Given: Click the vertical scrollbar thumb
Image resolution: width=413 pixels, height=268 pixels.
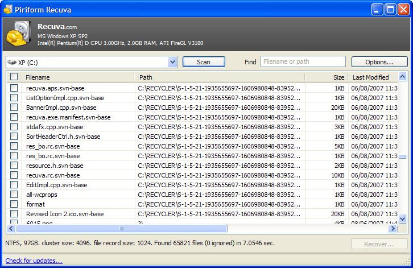Looking at the screenshot, I should coord(402,156).
